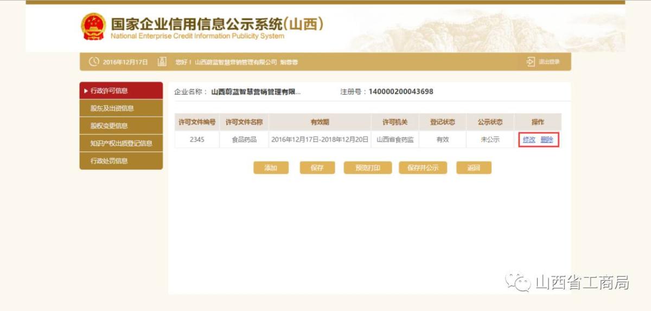
Task: Open 行政处罚信息 in the sidebar
Action: (x=121, y=161)
